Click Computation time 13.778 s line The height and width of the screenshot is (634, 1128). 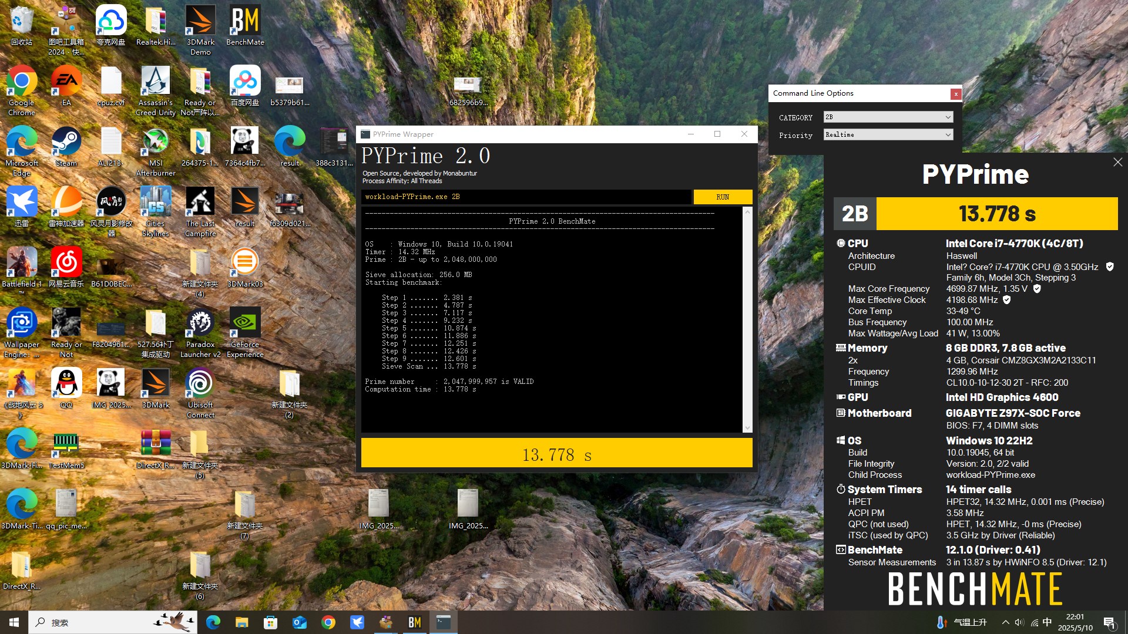(x=421, y=389)
